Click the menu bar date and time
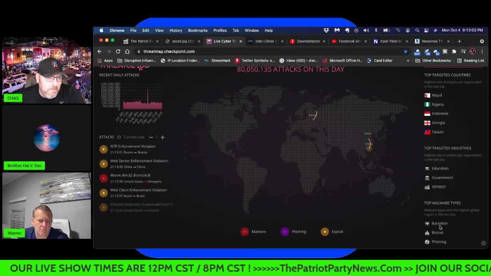The width and height of the screenshot is (491, 276). click(462, 30)
